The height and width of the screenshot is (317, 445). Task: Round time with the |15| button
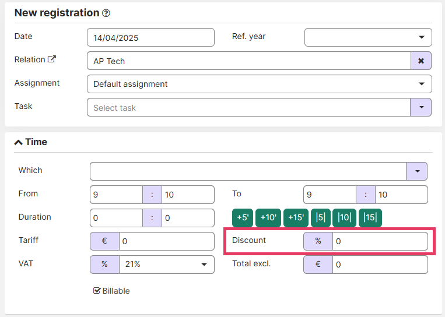(x=370, y=218)
